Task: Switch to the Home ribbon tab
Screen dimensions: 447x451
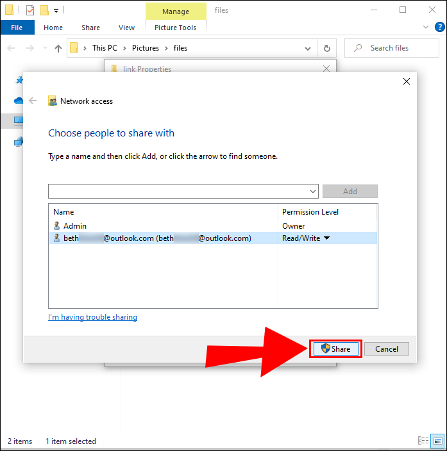Action: coord(53,28)
